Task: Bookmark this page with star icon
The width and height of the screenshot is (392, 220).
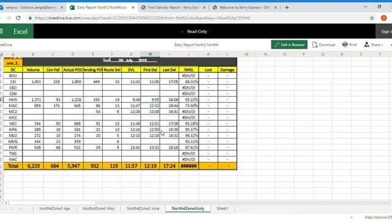Action: pyautogui.click(x=372, y=18)
